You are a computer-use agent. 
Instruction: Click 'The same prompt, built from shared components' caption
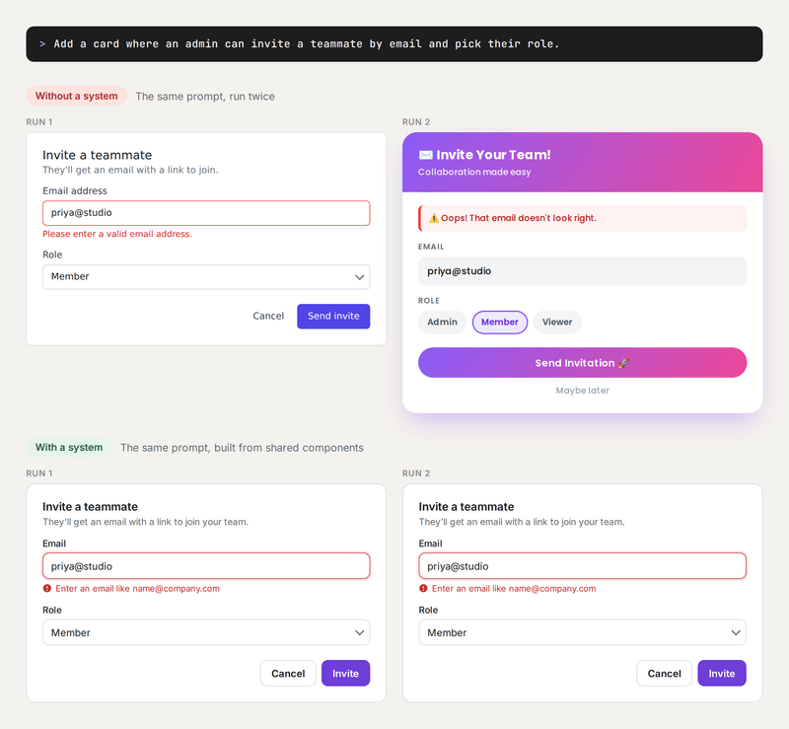[242, 448]
